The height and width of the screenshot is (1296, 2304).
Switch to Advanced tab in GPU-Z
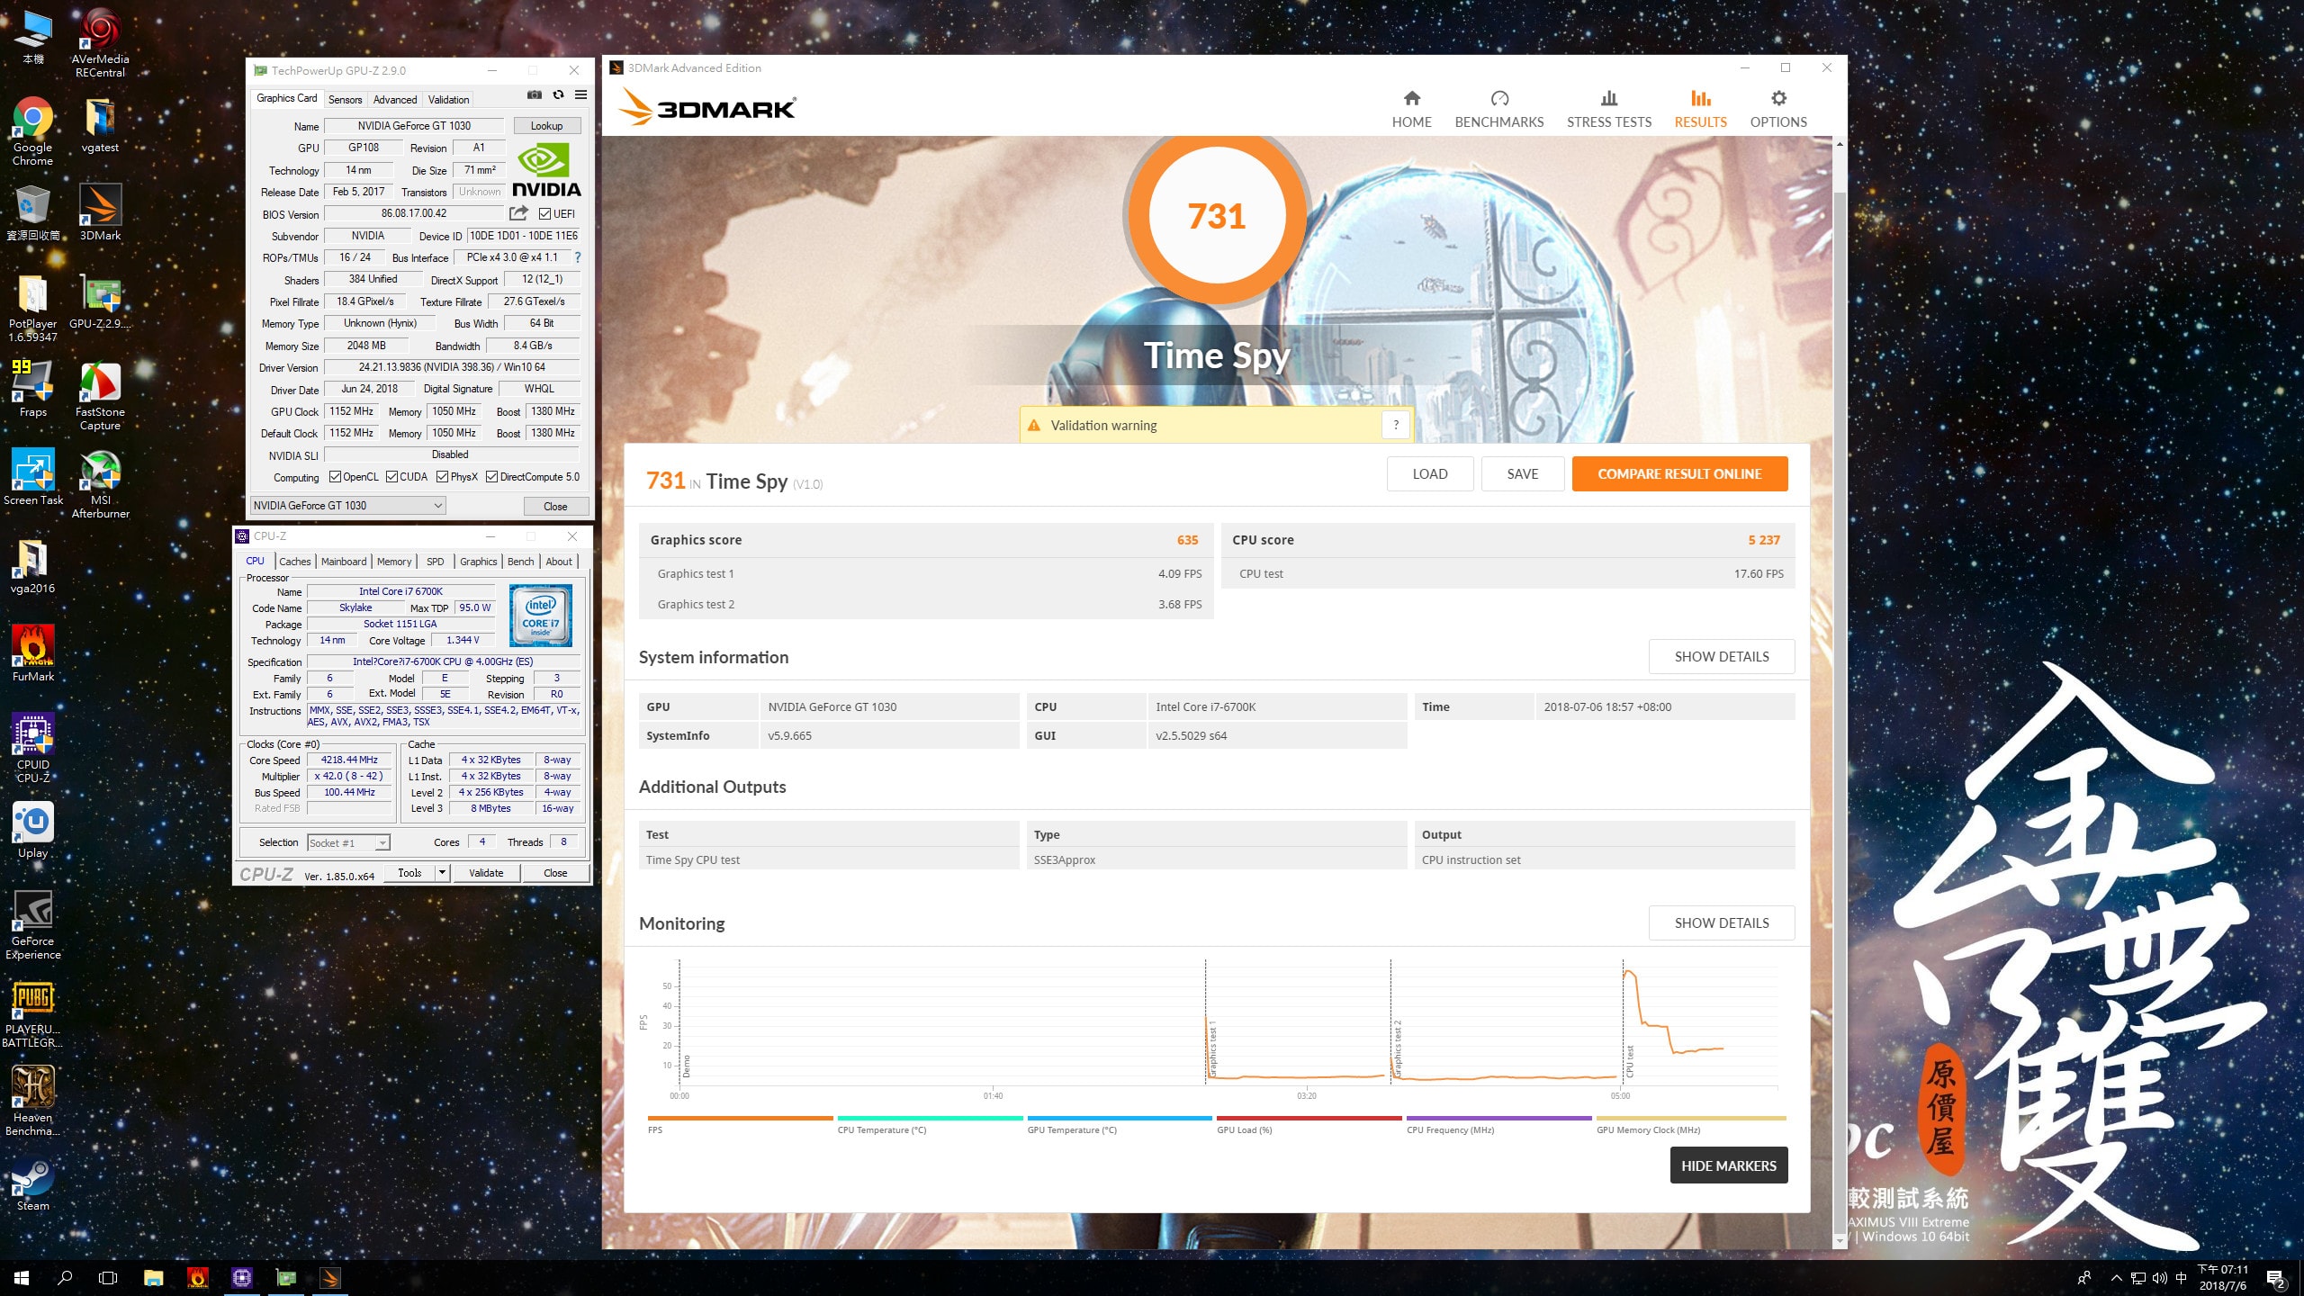[395, 100]
